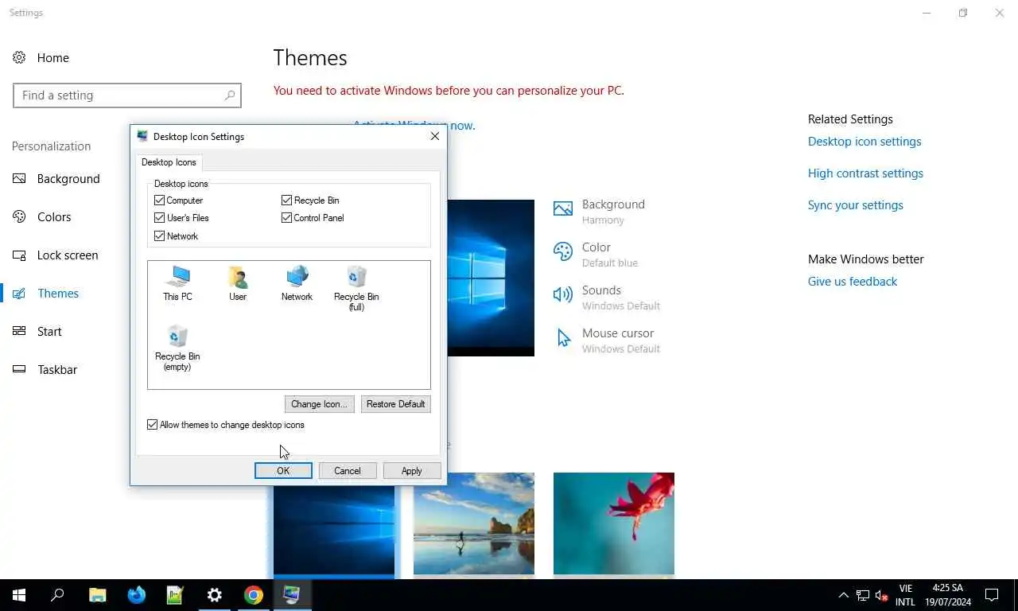Select the Windows blue theme thumbnail
Viewport: 1018px width, 611px height.
(x=334, y=530)
